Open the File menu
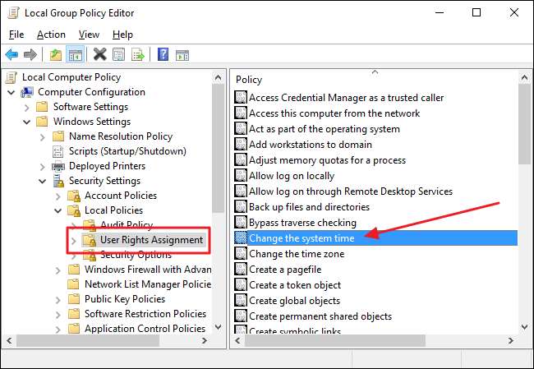This screenshot has width=534, height=369. tap(16, 35)
